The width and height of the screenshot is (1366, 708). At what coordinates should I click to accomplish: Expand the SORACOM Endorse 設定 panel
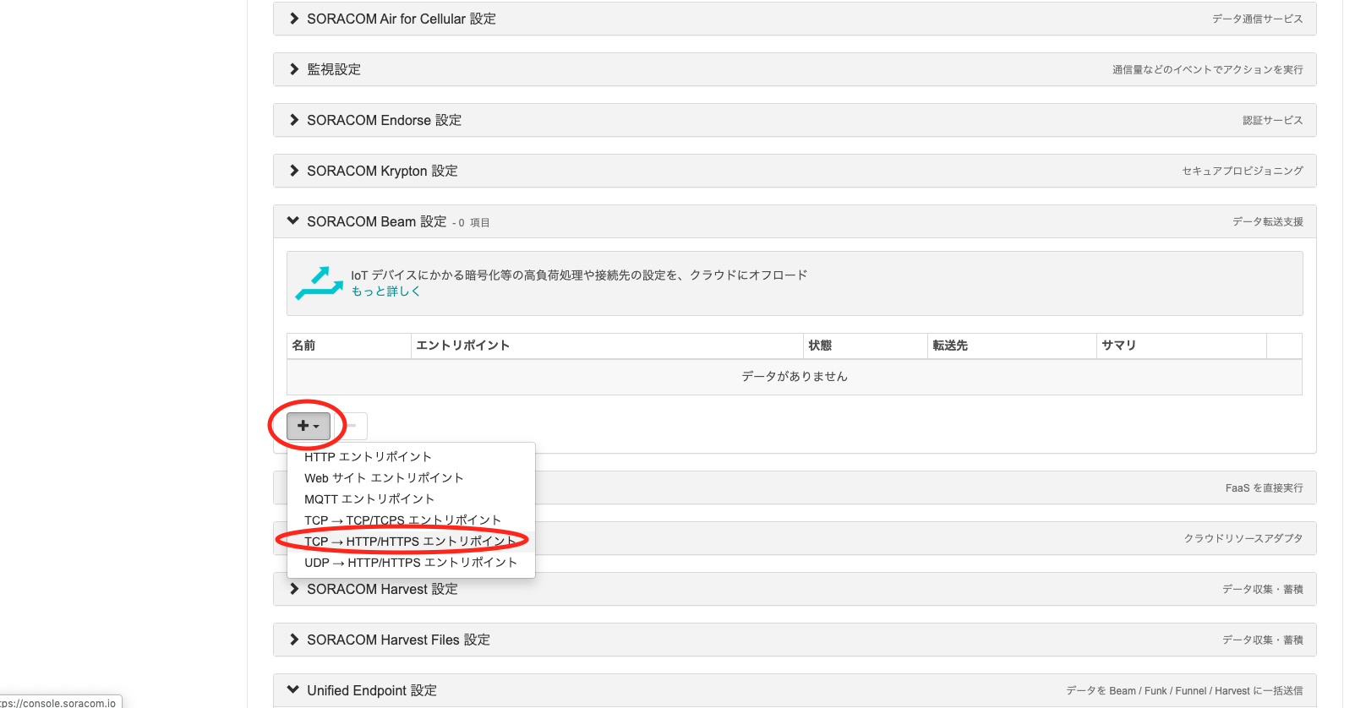795,120
